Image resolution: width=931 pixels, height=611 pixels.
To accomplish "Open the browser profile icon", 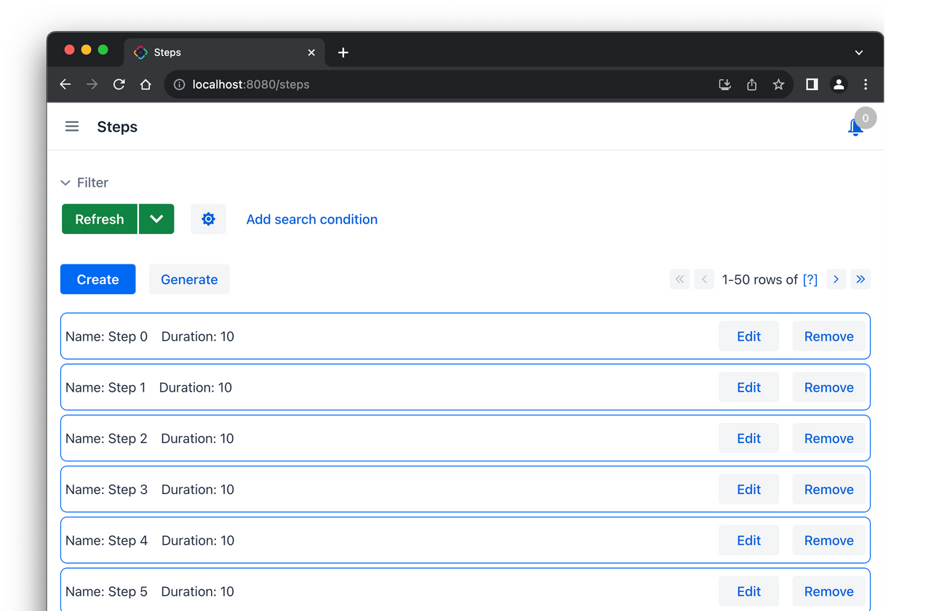I will tap(839, 84).
